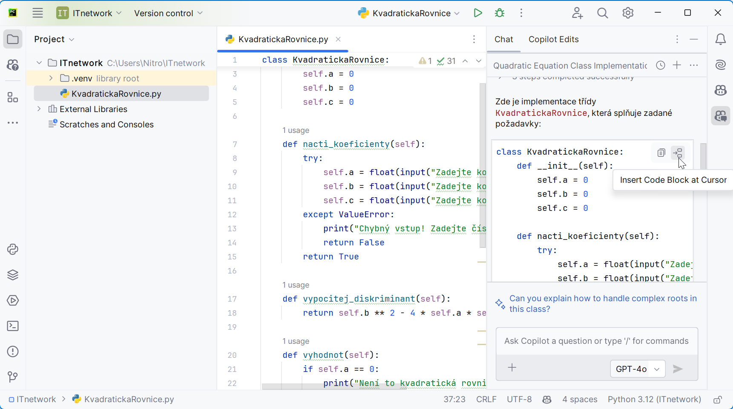Viewport: 733px width, 409px height.
Task: Open the Problems tool window
Action: [x=13, y=351]
